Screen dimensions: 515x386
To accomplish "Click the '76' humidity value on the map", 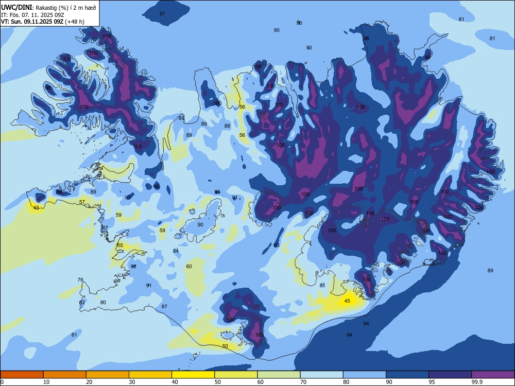I will (x=80, y=279).
